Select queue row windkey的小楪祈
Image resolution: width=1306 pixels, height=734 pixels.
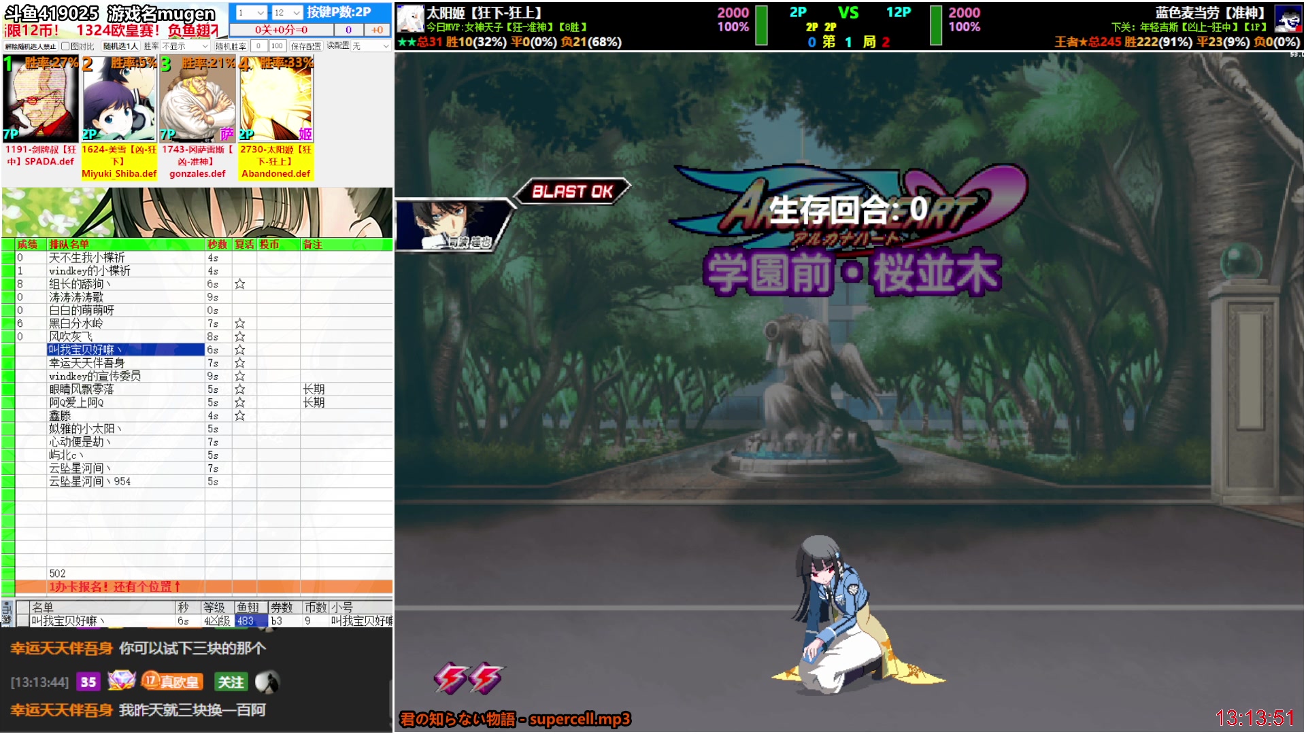(x=126, y=270)
